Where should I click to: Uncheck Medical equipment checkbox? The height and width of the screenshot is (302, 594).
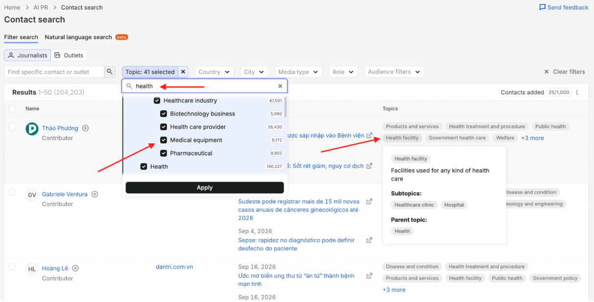(164, 140)
